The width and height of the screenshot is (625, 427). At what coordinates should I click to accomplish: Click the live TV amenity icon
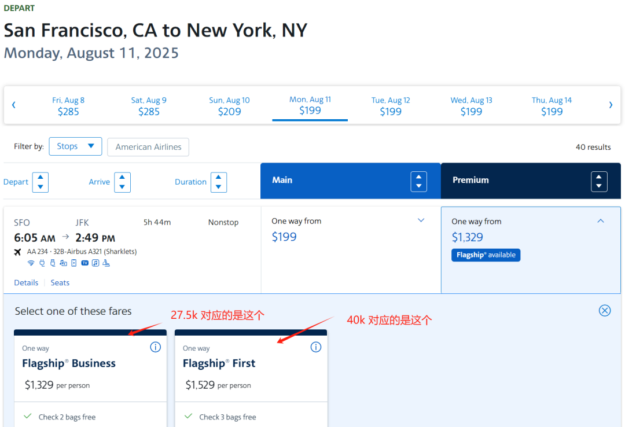tap(84, 263)
